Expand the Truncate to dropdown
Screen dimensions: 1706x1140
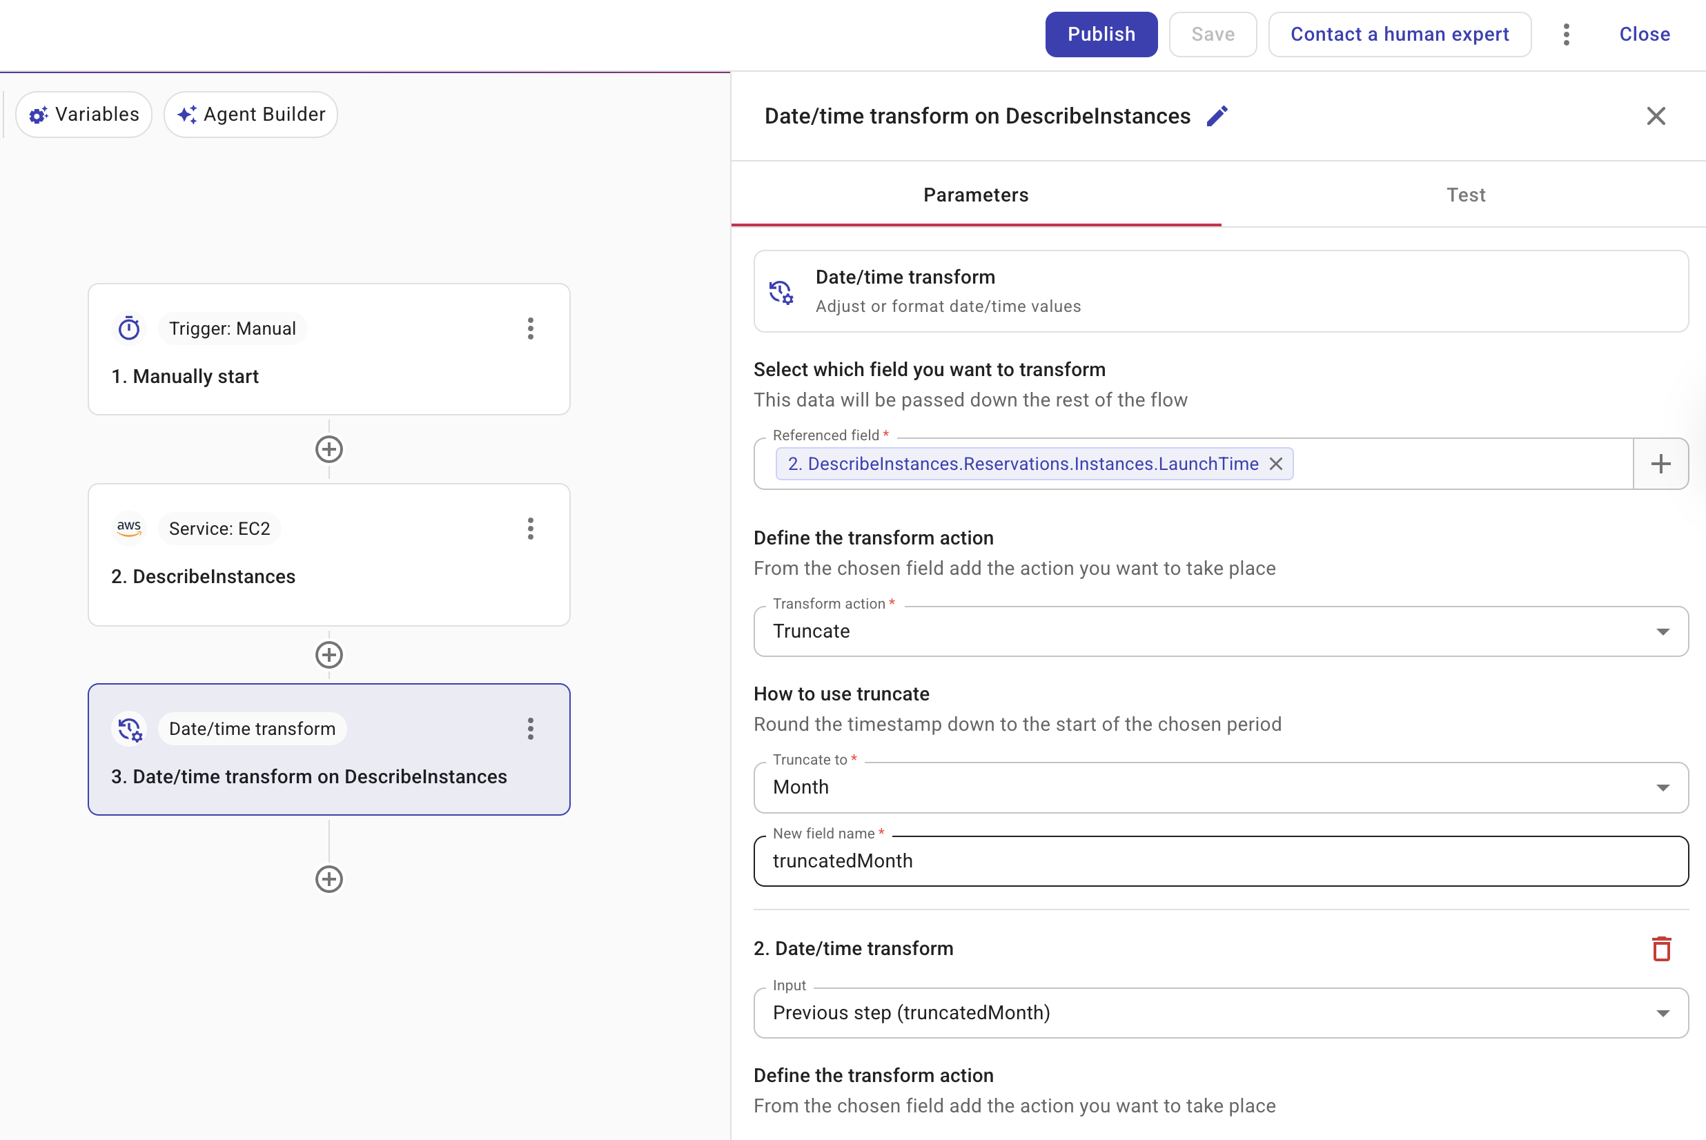pyautogui.click(x=1220, y=787)
